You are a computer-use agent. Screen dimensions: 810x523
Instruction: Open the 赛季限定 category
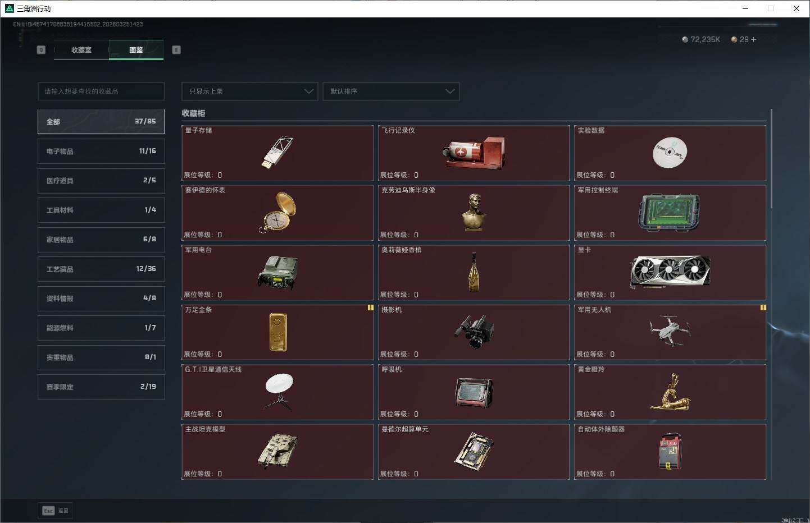[101, 387]
